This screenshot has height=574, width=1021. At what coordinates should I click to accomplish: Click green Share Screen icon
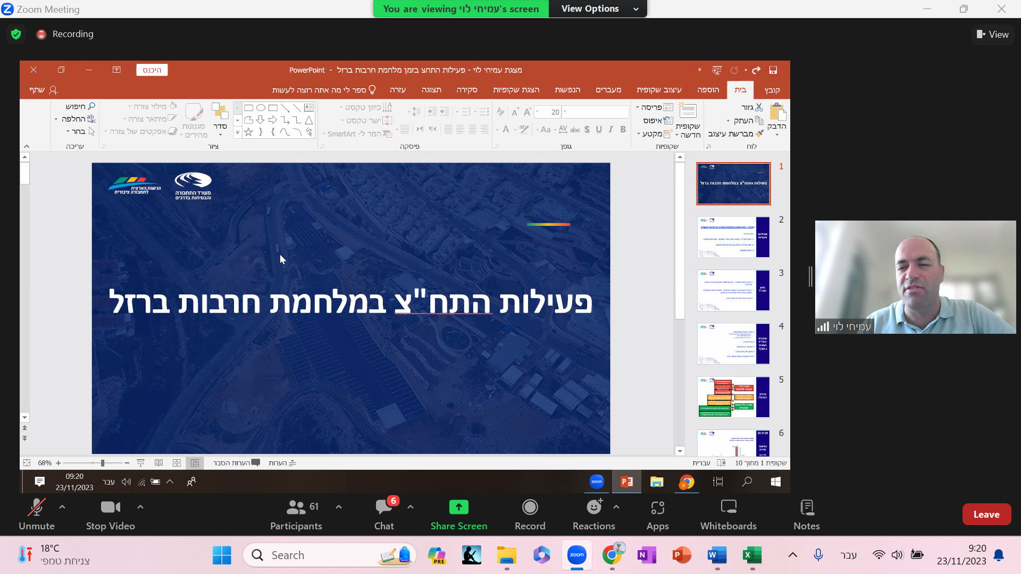pyautogui.click(x=458, y=508)
